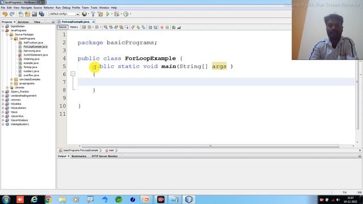Select the WebApplication1 project
The width and height of the screenshot is (363, 204).
point(20,124)
